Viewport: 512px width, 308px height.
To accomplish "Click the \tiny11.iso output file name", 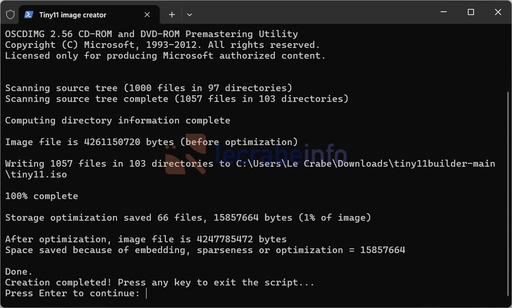I will click(x=36, y=174).
